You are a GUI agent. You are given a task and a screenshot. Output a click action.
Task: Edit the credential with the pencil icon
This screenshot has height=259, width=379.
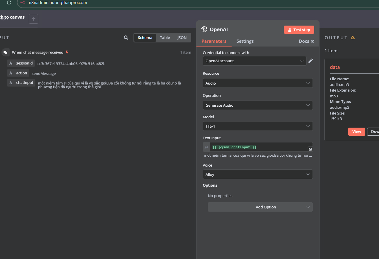pos(311,61)
